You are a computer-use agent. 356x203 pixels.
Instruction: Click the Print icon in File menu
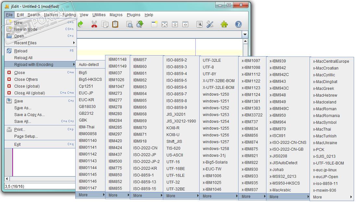(9, 129)
